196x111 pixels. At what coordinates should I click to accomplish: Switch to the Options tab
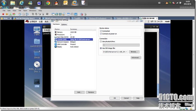click(64, 24)
